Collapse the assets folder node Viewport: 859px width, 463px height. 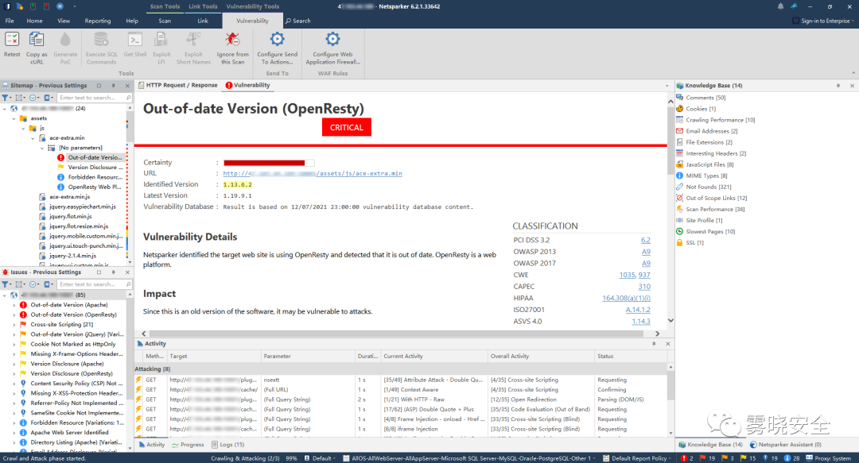coord(14,118)
